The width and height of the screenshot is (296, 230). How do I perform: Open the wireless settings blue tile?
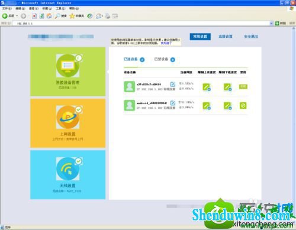click(67, 174)
